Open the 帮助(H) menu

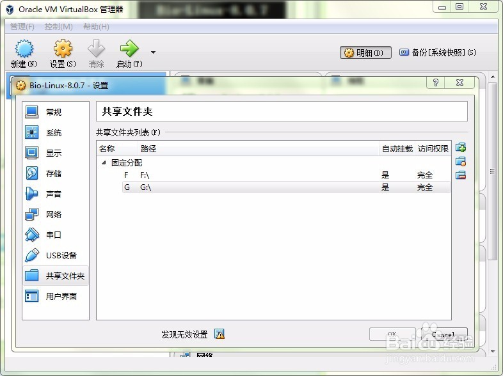(x=96, y=27)
